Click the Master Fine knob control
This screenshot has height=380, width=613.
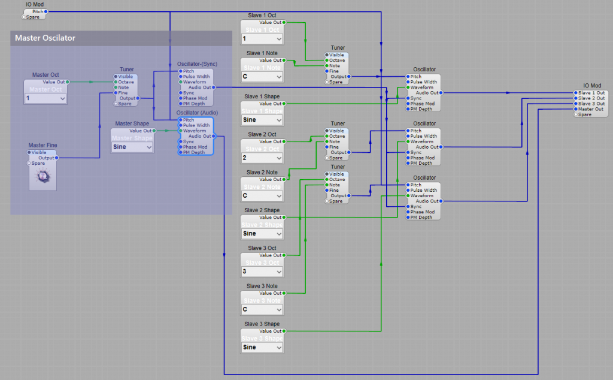43,177
